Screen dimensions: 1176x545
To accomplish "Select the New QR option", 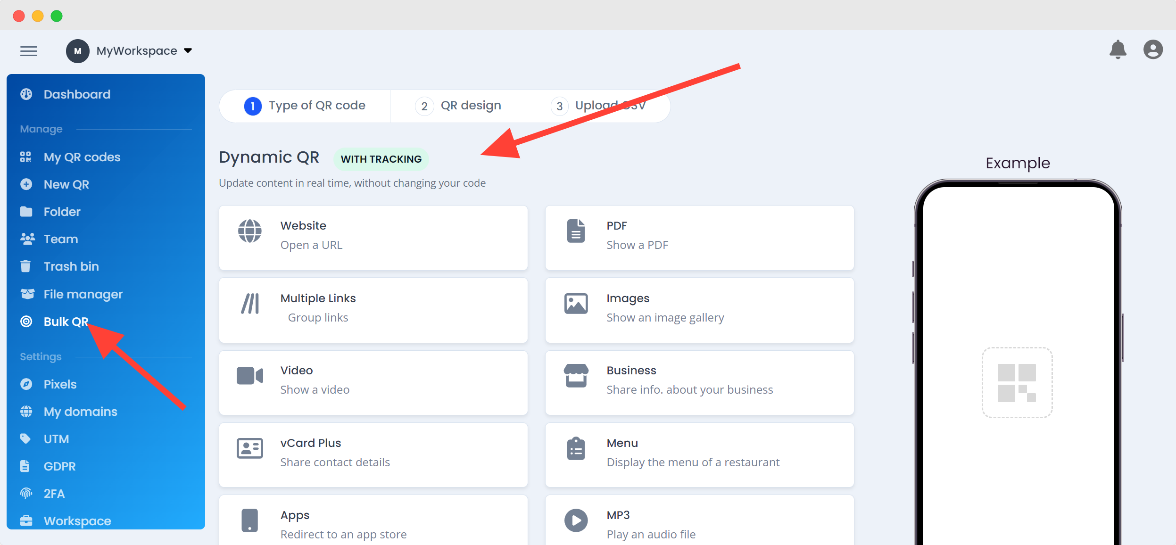I will click(x=65, y=184).
